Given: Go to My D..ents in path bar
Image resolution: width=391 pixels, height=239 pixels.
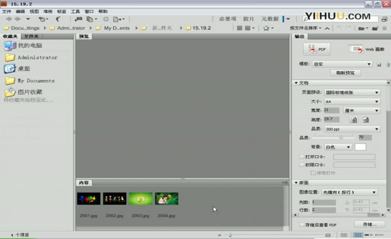Looking at the screenshot, I should pos(117,28).
